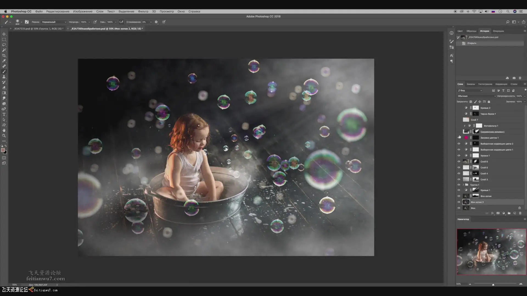Click the Lasso tool
The height and width of the screenshot is (296, 527).
[x=4, y=45]
